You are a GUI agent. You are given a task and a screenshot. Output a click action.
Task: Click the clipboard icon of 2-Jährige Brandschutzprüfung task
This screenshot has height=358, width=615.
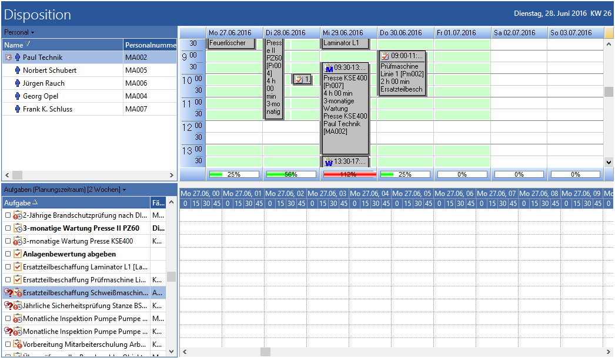(x=18, y=215)
